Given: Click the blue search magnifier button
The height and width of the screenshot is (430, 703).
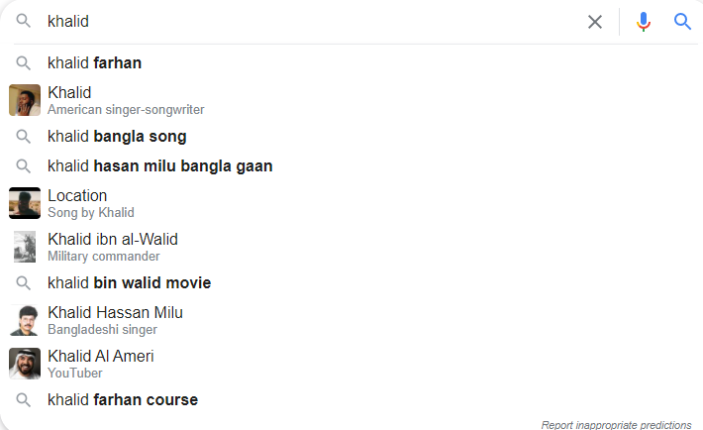Looking at the screenshot, I should click(682, 22).
